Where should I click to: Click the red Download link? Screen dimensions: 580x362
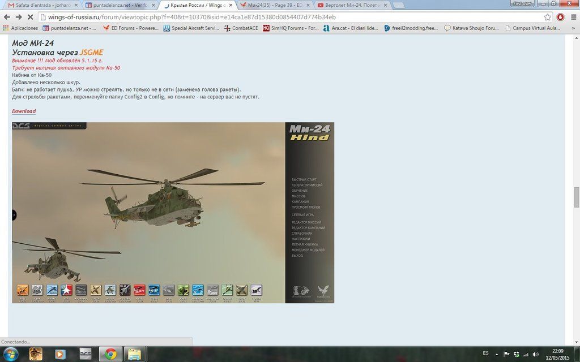pos(24,111)
